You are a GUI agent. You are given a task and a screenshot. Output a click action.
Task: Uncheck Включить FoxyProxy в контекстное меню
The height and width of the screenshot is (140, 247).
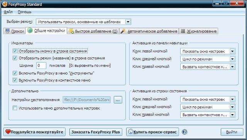[15, 80]
